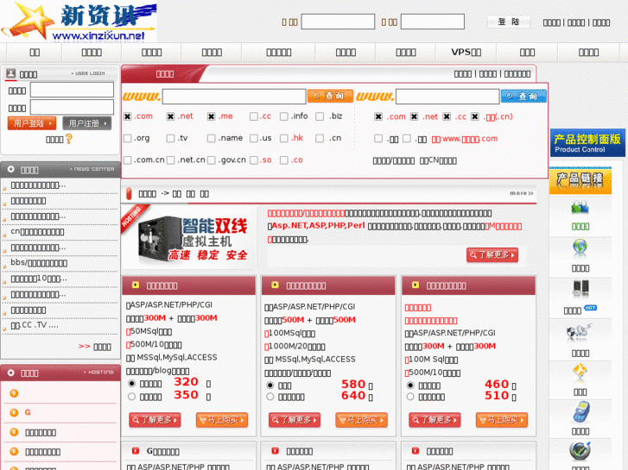Click the yellow question mark help icon

tap(69, 139)
